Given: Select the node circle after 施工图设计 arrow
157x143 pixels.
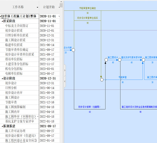Looking at the screenshot, I should click(120, 60).
